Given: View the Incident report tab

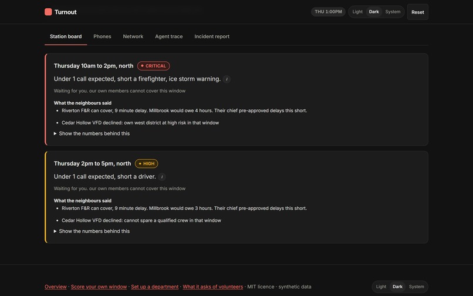Looking at the screenshot, I should coord(212,36).
